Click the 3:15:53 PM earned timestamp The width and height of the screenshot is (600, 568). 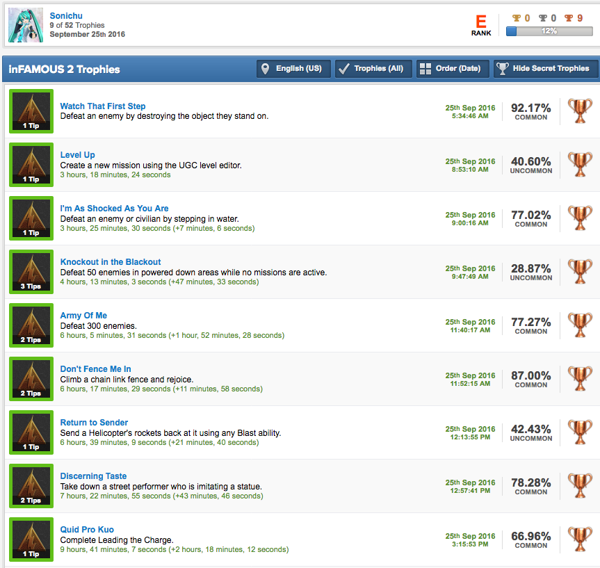[x=470, y=544]
